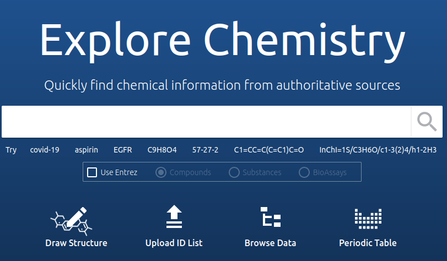Try the covid-19 example search

pyautogui.click(x=45, y=150)
